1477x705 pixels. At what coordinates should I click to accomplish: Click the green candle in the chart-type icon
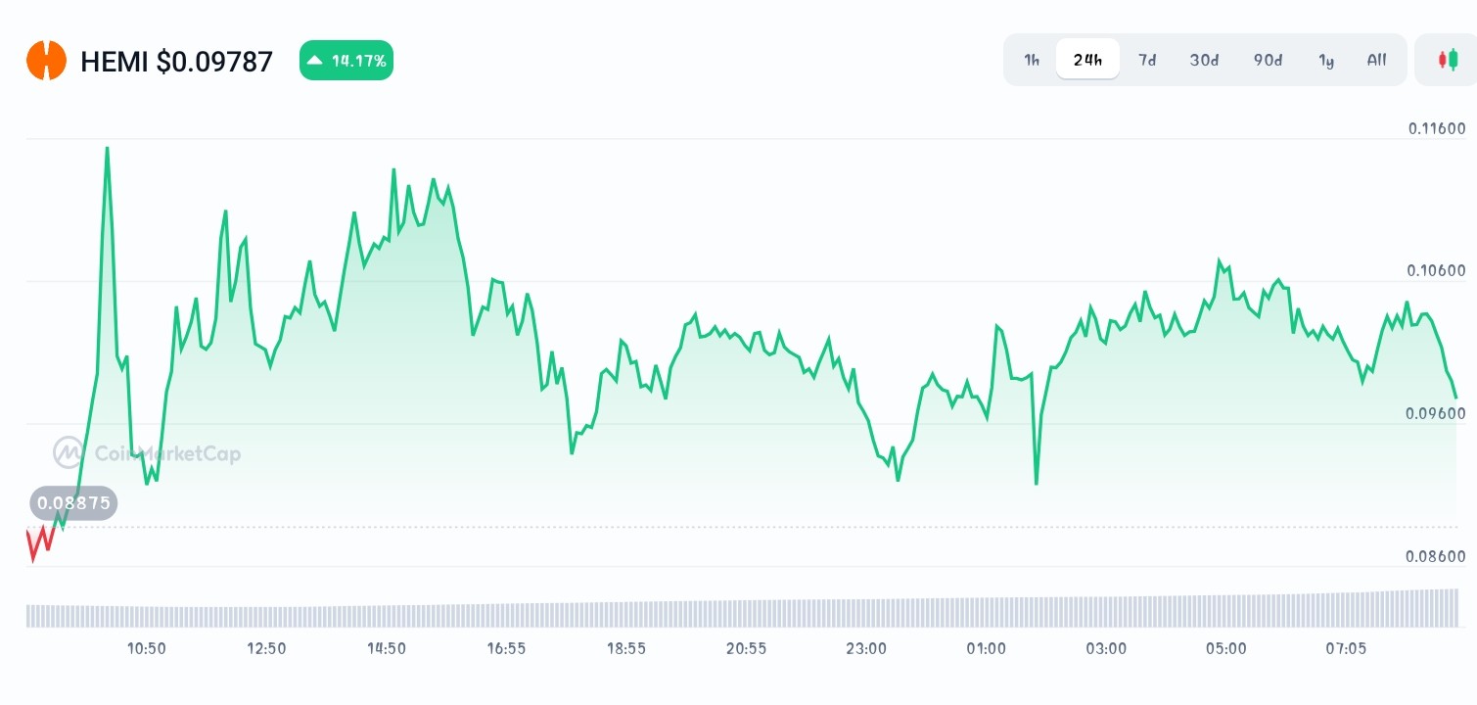(1454, 59)
